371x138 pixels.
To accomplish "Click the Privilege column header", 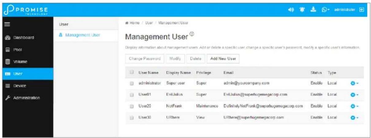I will point(204,73).
